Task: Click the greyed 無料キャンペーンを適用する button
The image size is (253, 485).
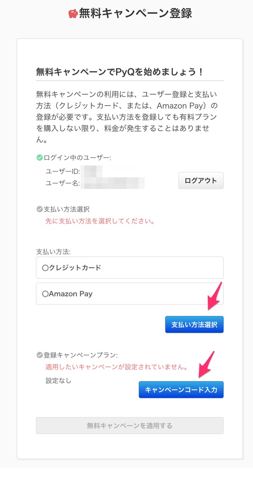Action: pos(129,426)
